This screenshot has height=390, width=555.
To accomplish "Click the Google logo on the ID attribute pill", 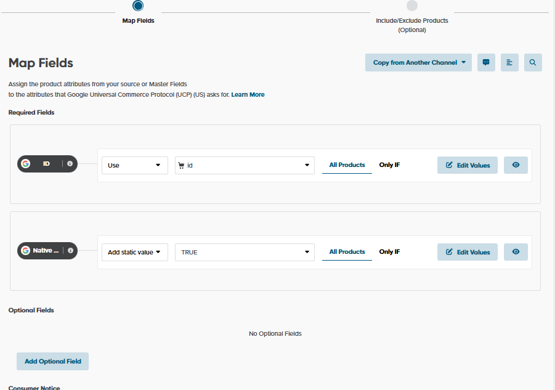I will point(25,164).
